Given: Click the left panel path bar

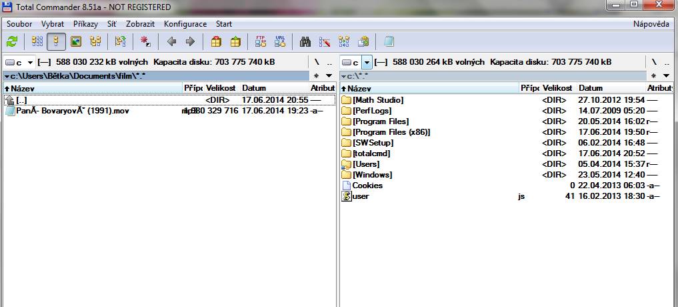Looking at the screenshot, I should (156, 76).
